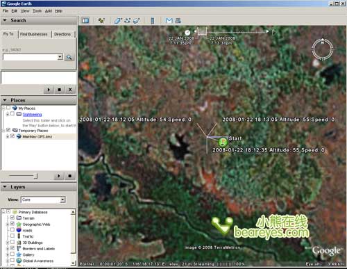Screen dimensions: 347x269
Task: Click the Add Image Overlay icon
Action: pyautogui.click(x=137, y=21)
